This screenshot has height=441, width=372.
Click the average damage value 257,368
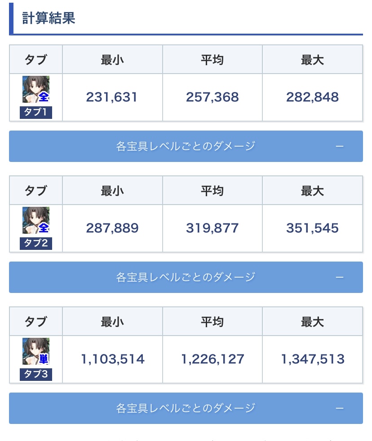click(212, 97)
